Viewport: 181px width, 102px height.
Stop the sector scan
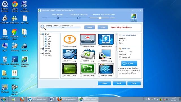pos(103,27)
